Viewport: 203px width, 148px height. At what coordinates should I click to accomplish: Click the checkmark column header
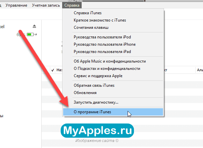(x=53, y=70)
